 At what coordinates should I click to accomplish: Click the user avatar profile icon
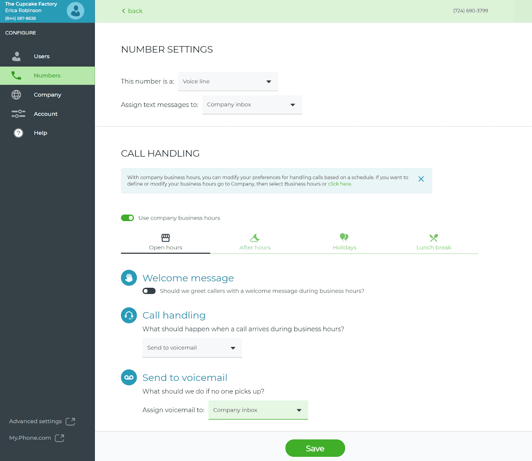coord(75,11)
